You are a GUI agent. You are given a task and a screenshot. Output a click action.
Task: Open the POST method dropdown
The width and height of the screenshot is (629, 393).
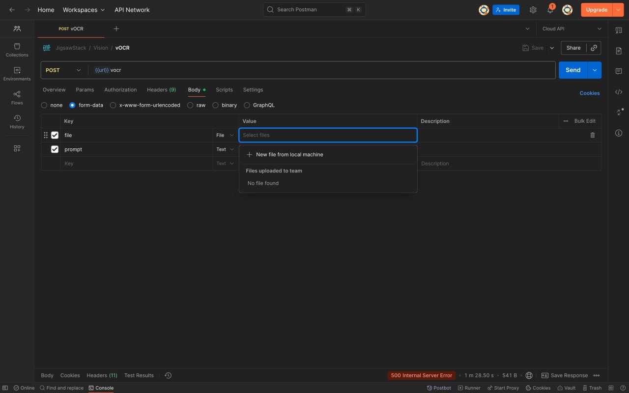(63, 70)
